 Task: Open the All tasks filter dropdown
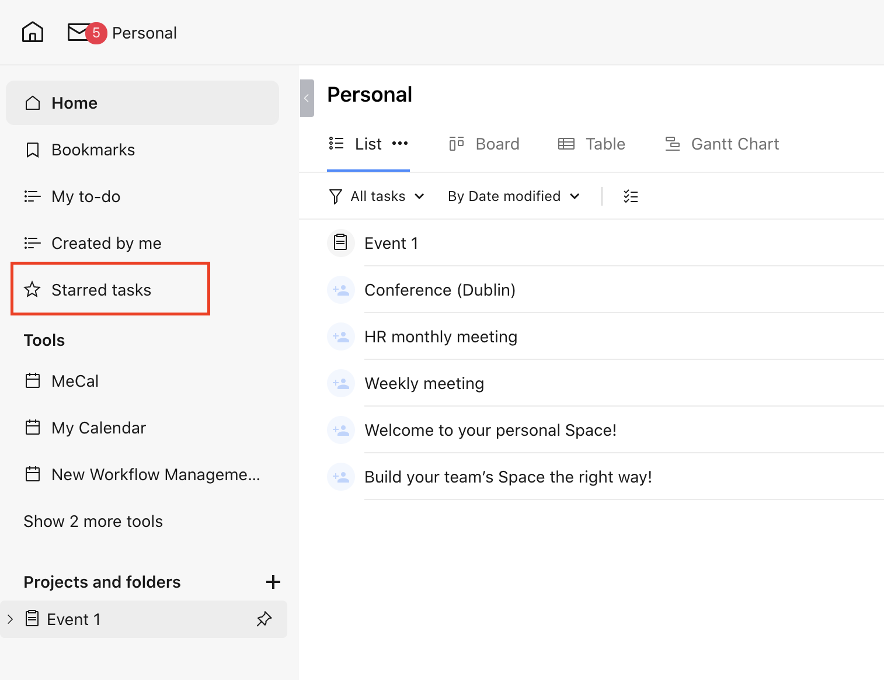click(x=377, y=196)
